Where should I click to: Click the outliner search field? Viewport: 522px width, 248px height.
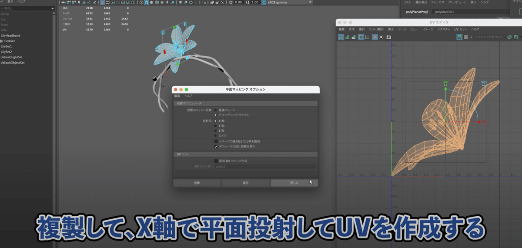point(25,7)
